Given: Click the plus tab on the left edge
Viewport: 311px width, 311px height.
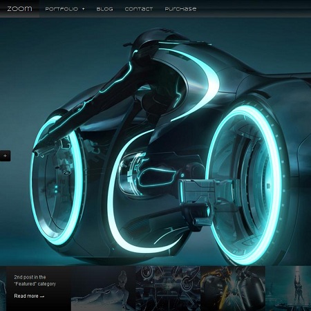Looking at the screenshot, I should tap(5, 156).
